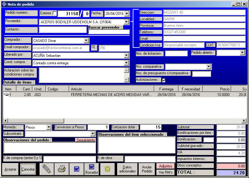Open the Word export icon button

point(76,169)
